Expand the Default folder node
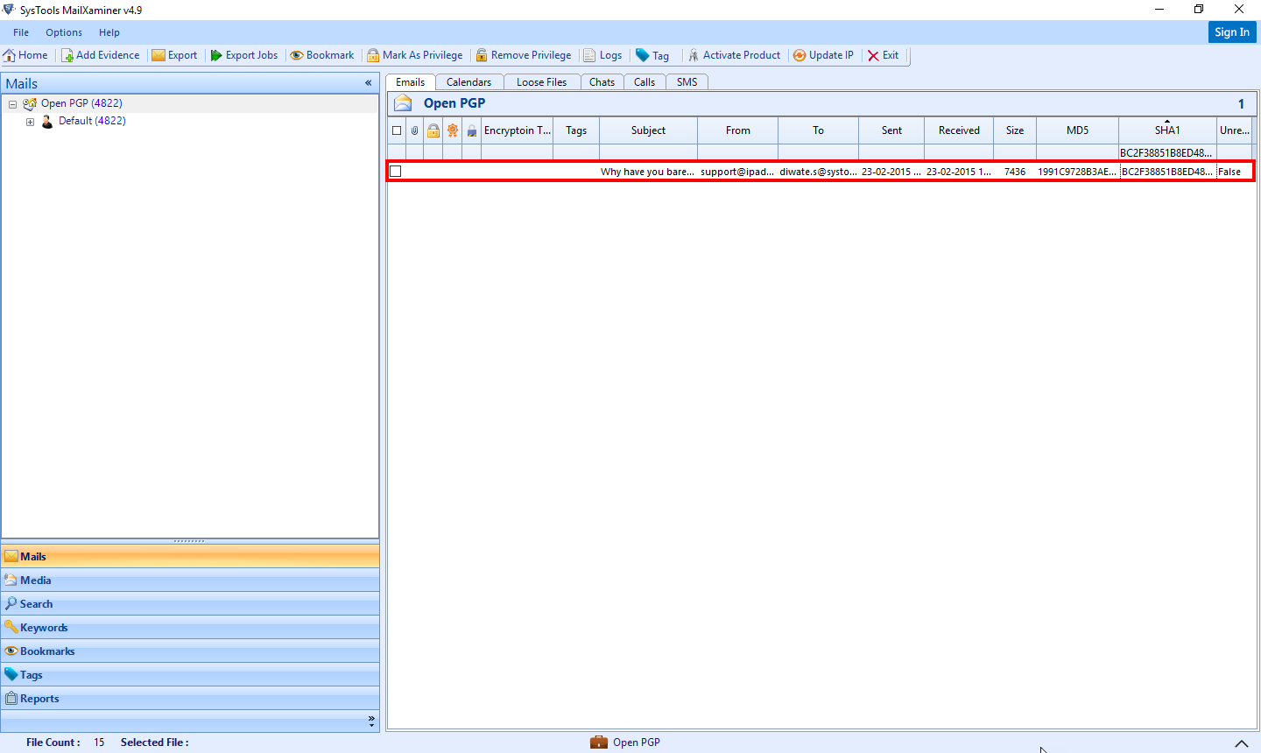 coord(31,122)
